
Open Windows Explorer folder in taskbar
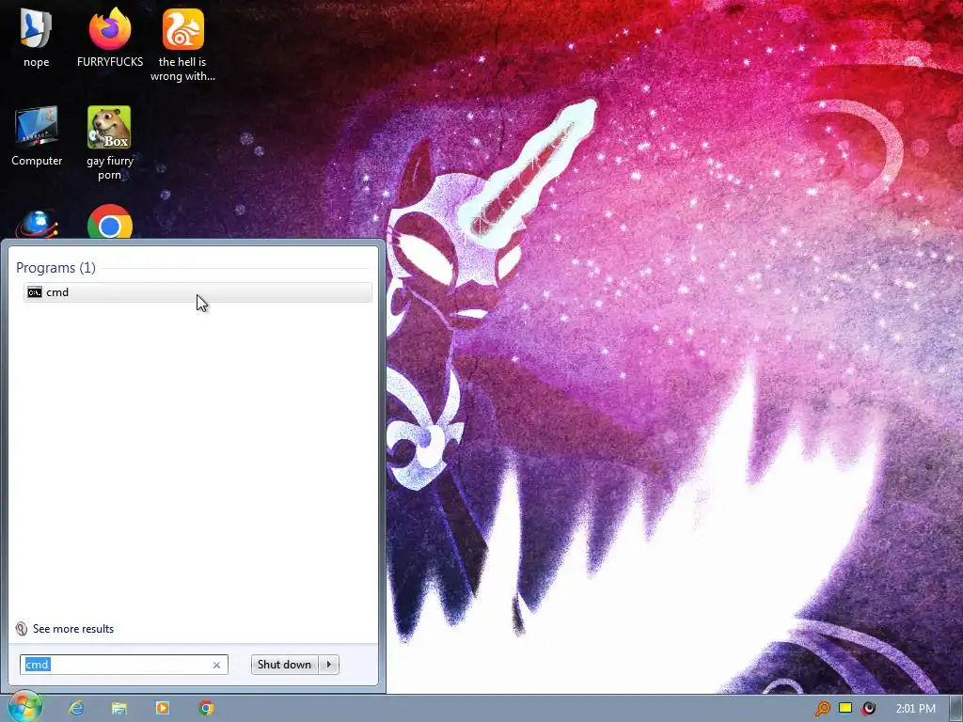pyautogui.click(x=119, y=708)
